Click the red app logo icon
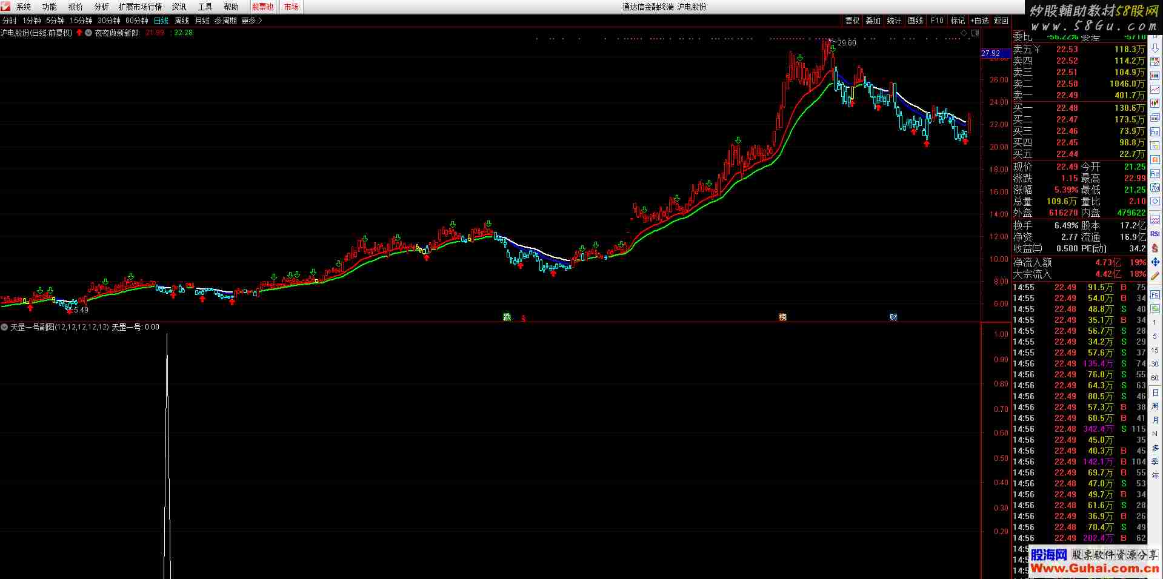 coord(5,7)
